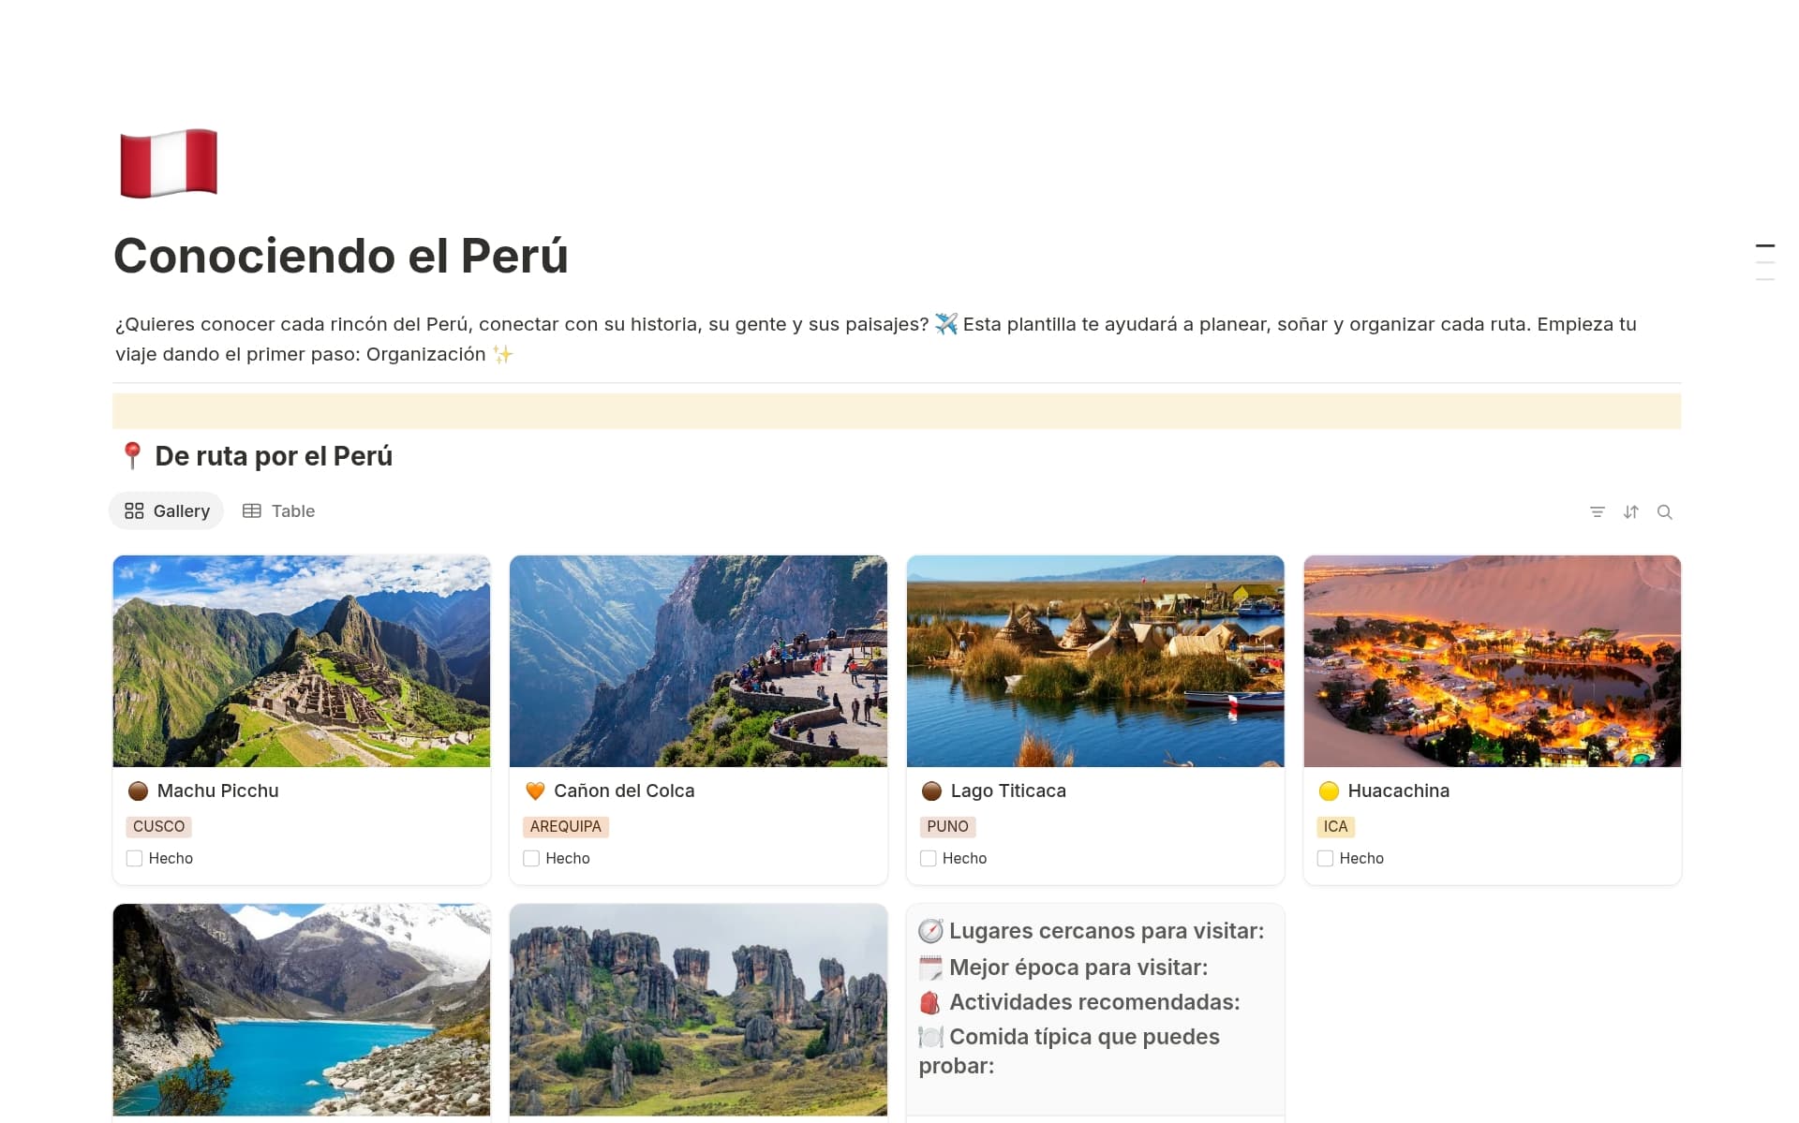Click the brown circle icon beside Machu Picchu
Image resolution: width=1799 pixels, height=1123 pixels.
pyautogui.click(x=138, y=791)
